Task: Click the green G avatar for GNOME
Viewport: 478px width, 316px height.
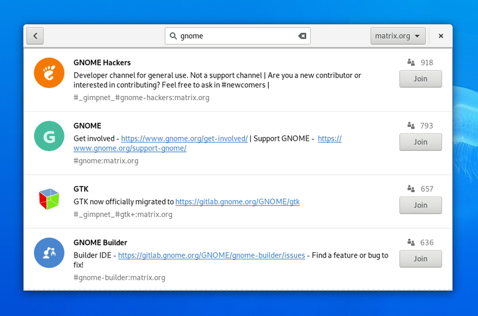Action: pos(49,136)
